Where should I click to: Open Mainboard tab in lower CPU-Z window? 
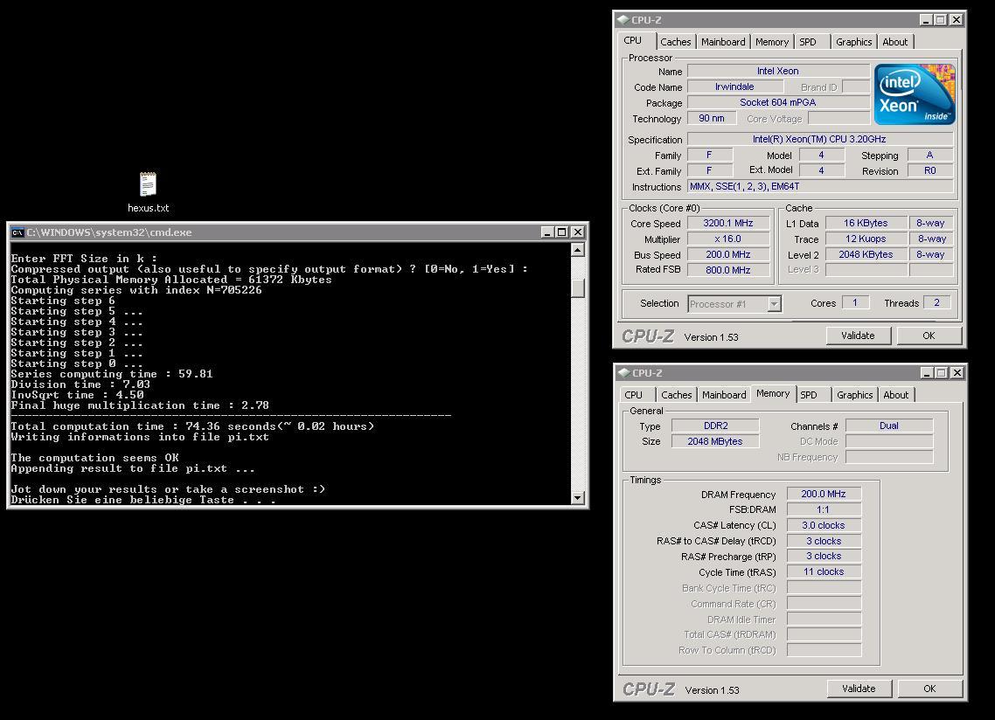click(724, 395)
